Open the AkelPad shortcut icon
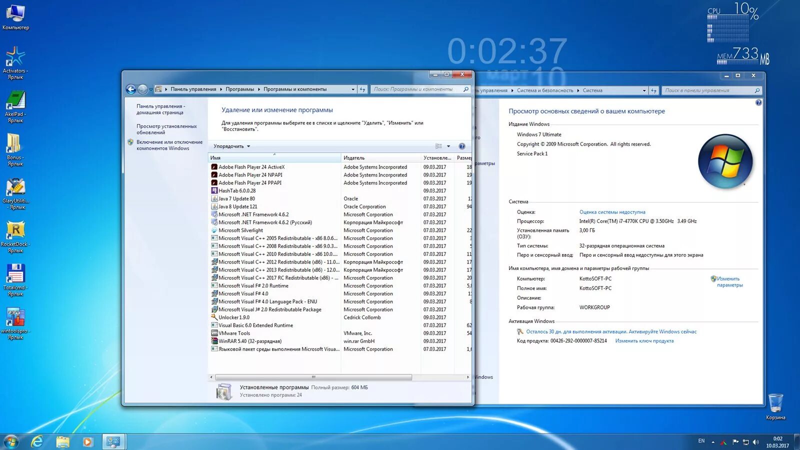 click(15, 106)
